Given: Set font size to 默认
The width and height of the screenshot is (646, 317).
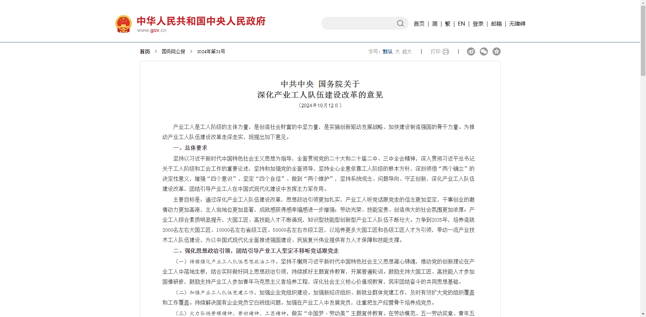Looking at the screenshot, I should point(388,51).
